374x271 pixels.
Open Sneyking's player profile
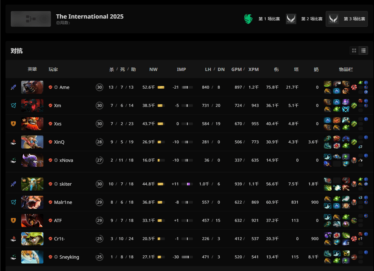point(69,257)
